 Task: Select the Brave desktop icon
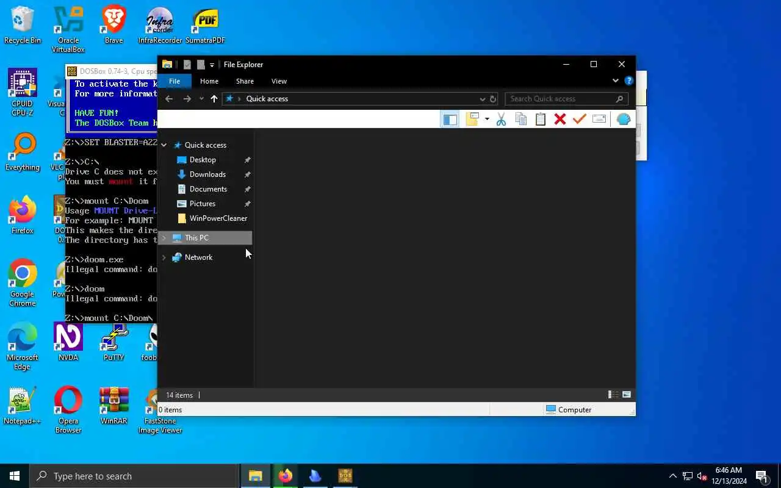tap(114, 26)
